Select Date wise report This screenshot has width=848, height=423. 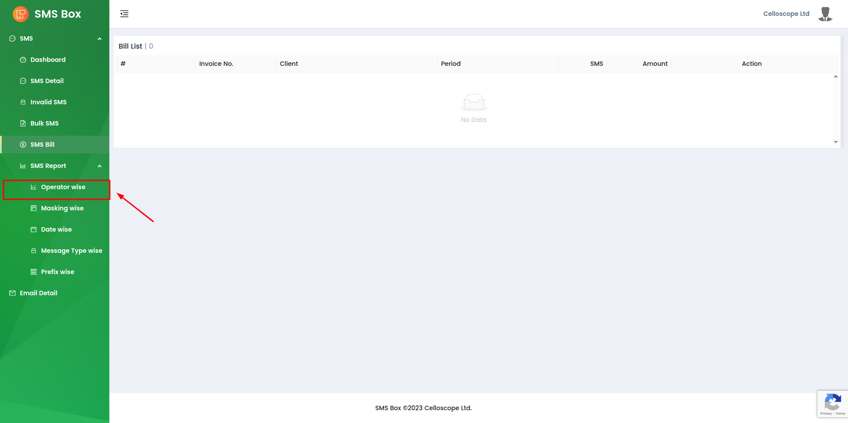[56, 229]
